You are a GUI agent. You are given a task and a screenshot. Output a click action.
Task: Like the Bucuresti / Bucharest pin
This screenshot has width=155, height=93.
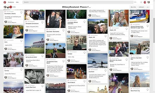point(63,30)
